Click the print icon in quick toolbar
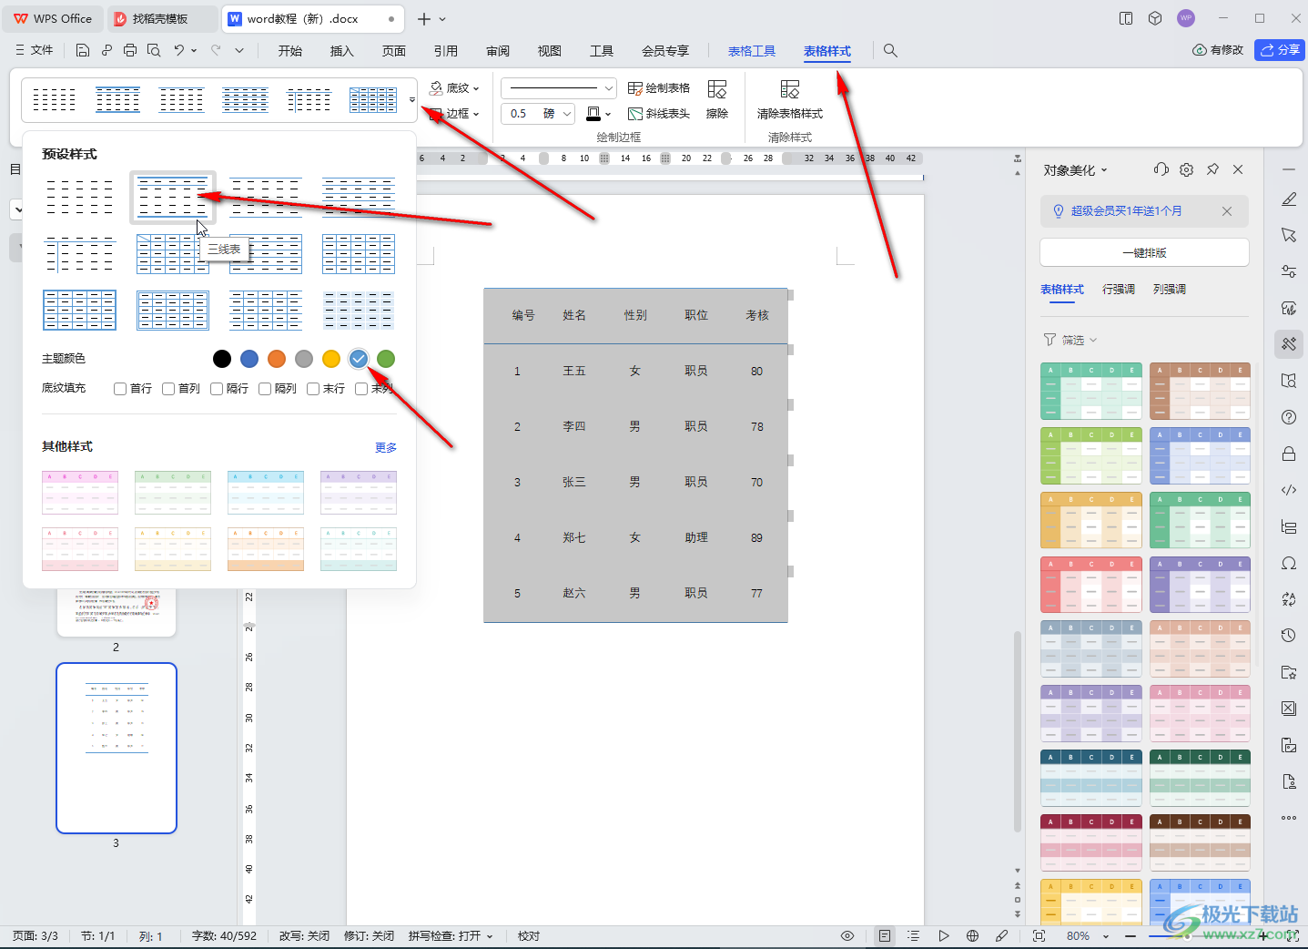This screenshot has height=949, width=1308. click(130, 51)
